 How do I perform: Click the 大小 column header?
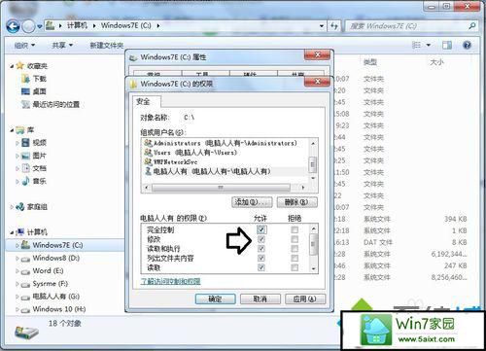click(436, 62)
